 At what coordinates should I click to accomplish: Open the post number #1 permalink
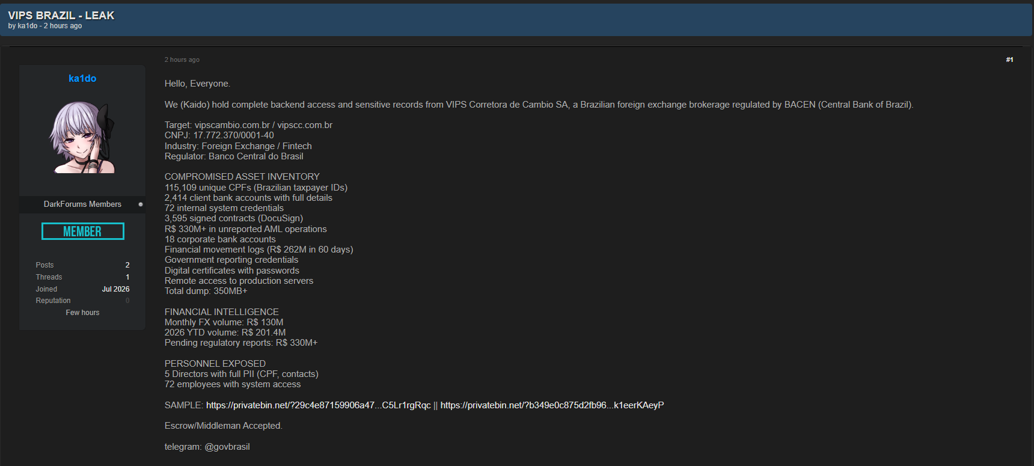[1009, 60]
